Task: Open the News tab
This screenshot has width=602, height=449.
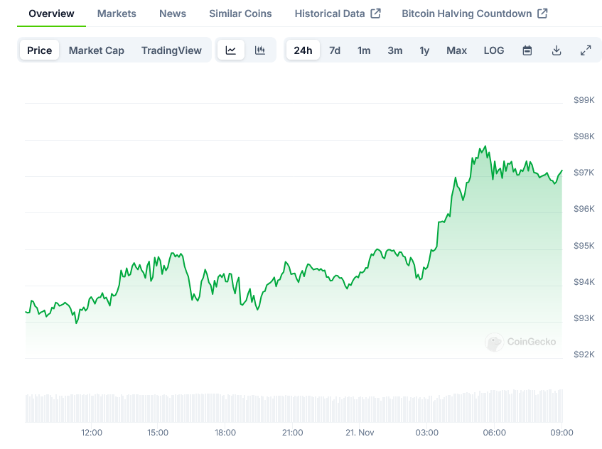Action: point(173,13)
